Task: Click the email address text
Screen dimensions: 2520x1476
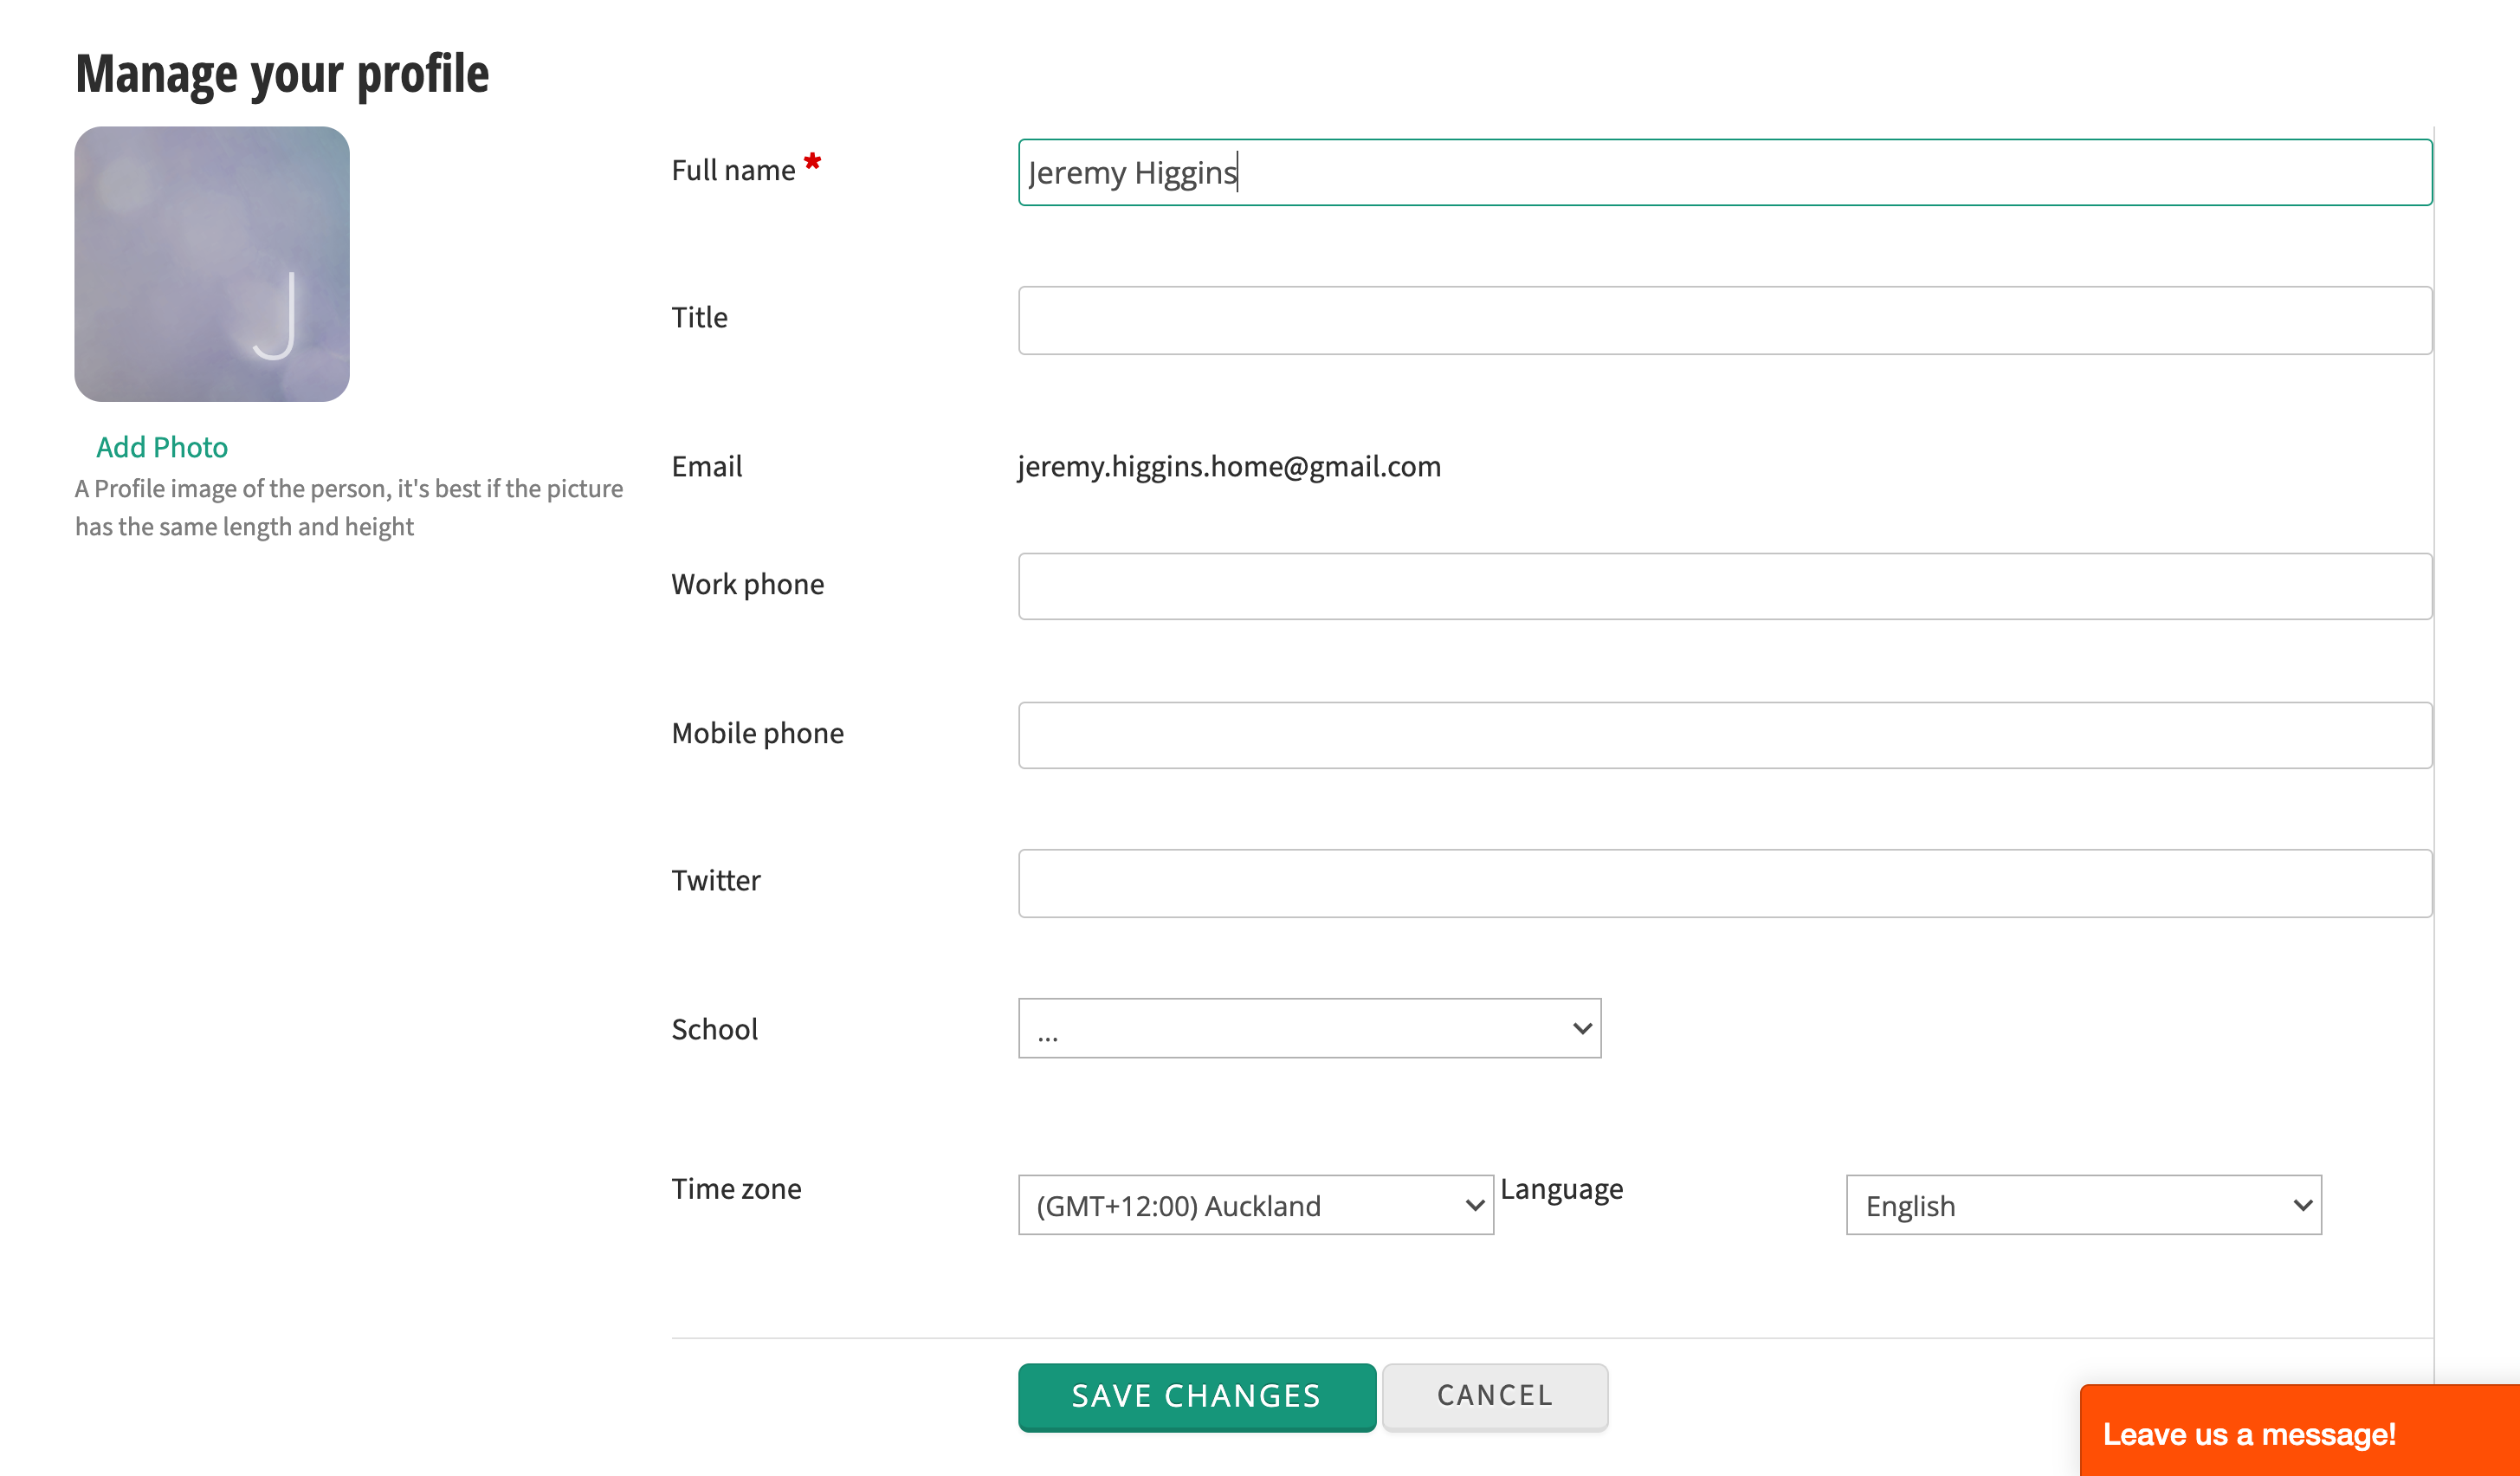Action: [1229, 466]
